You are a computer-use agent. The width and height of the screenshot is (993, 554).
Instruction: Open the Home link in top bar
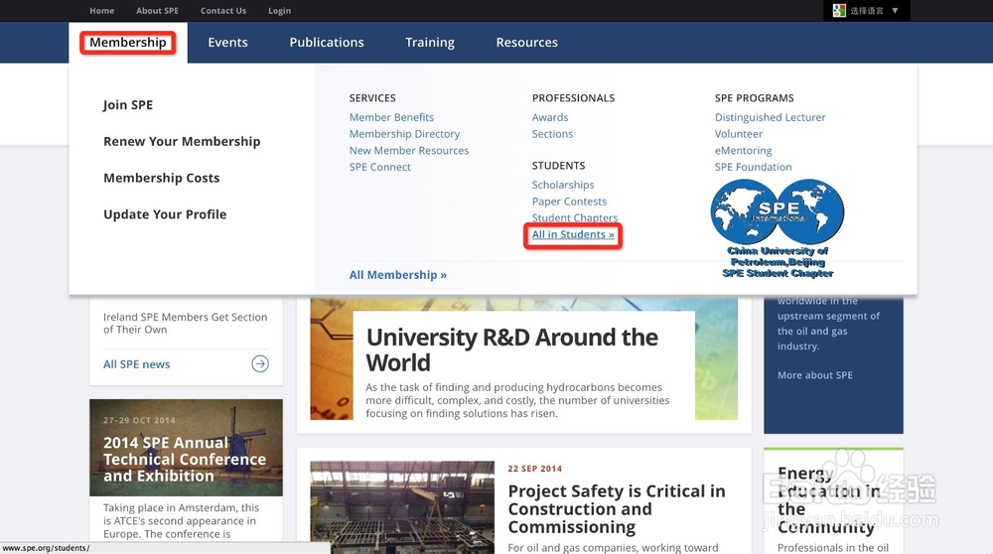102,11
